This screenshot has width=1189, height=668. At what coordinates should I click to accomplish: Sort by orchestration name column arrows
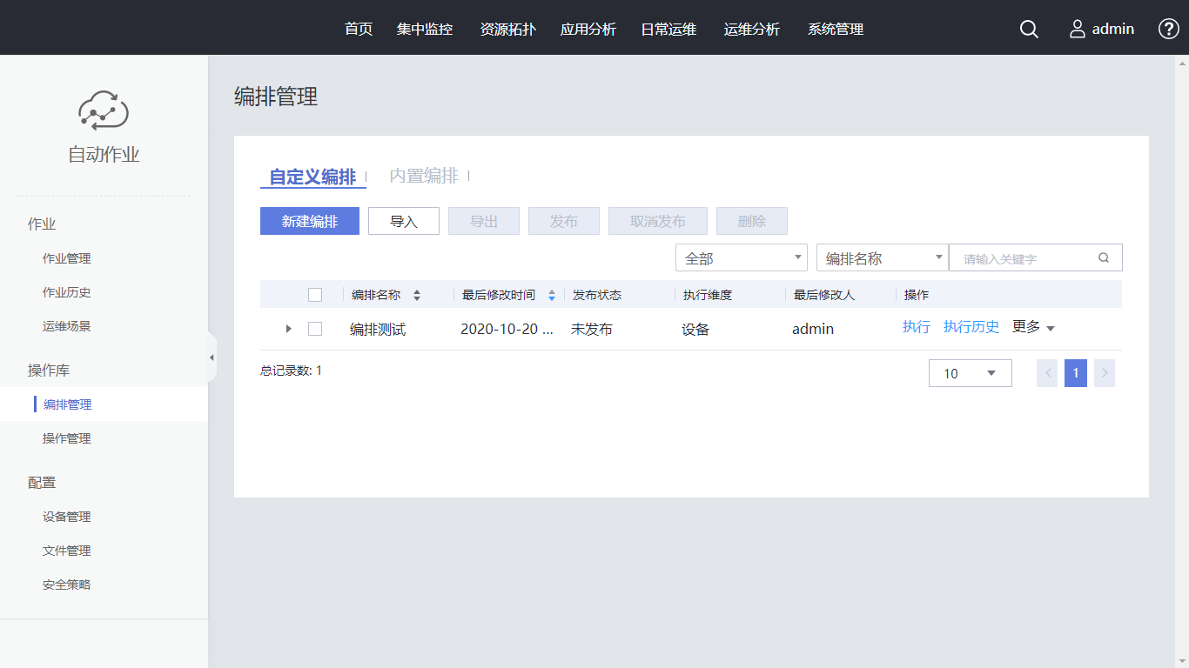coord(417,296)
